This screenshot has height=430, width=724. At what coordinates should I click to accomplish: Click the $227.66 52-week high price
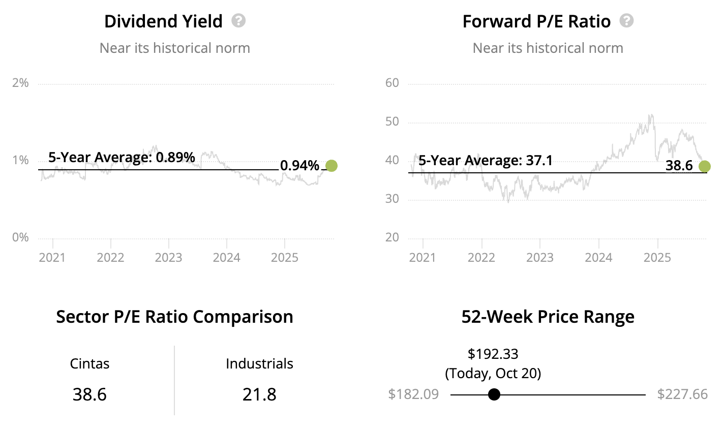click(x=682, y=394)
